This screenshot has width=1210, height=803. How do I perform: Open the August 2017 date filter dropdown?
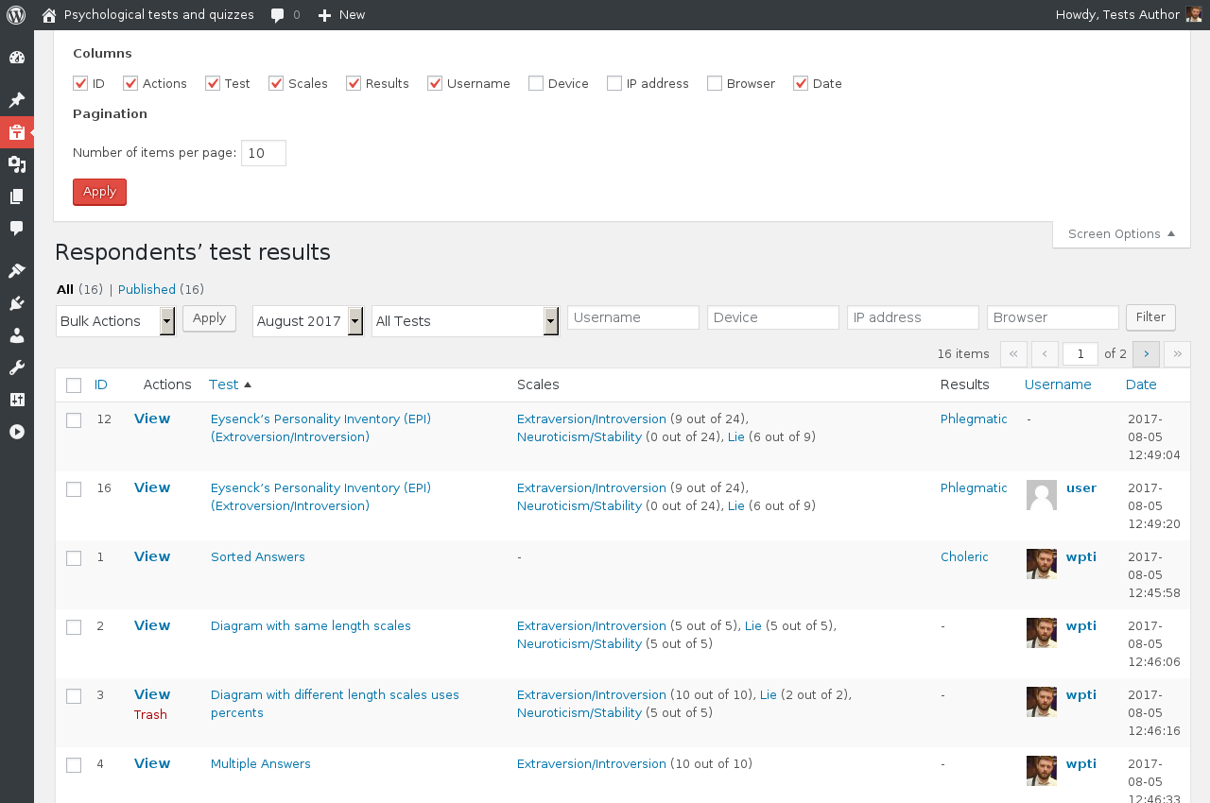pyautogui.click(x=307, y=321)
